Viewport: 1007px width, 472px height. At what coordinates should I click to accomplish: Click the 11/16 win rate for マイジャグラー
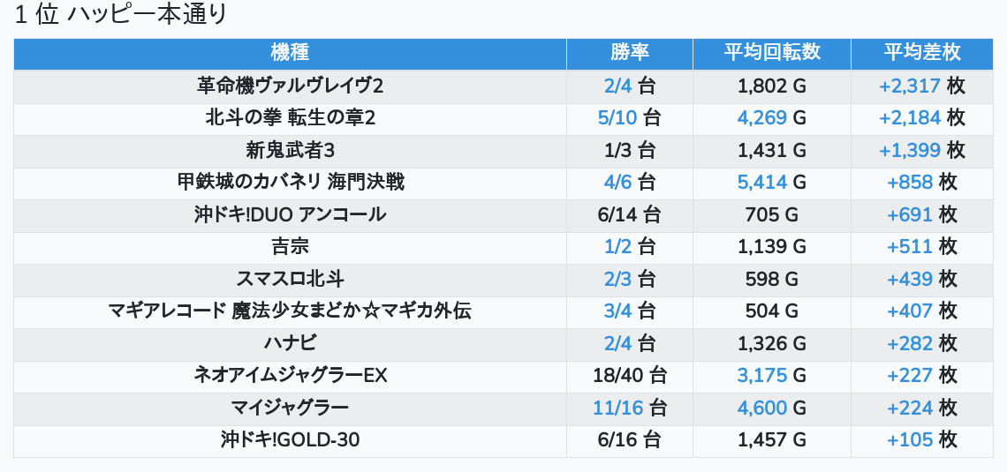click(x=617, y=408)
